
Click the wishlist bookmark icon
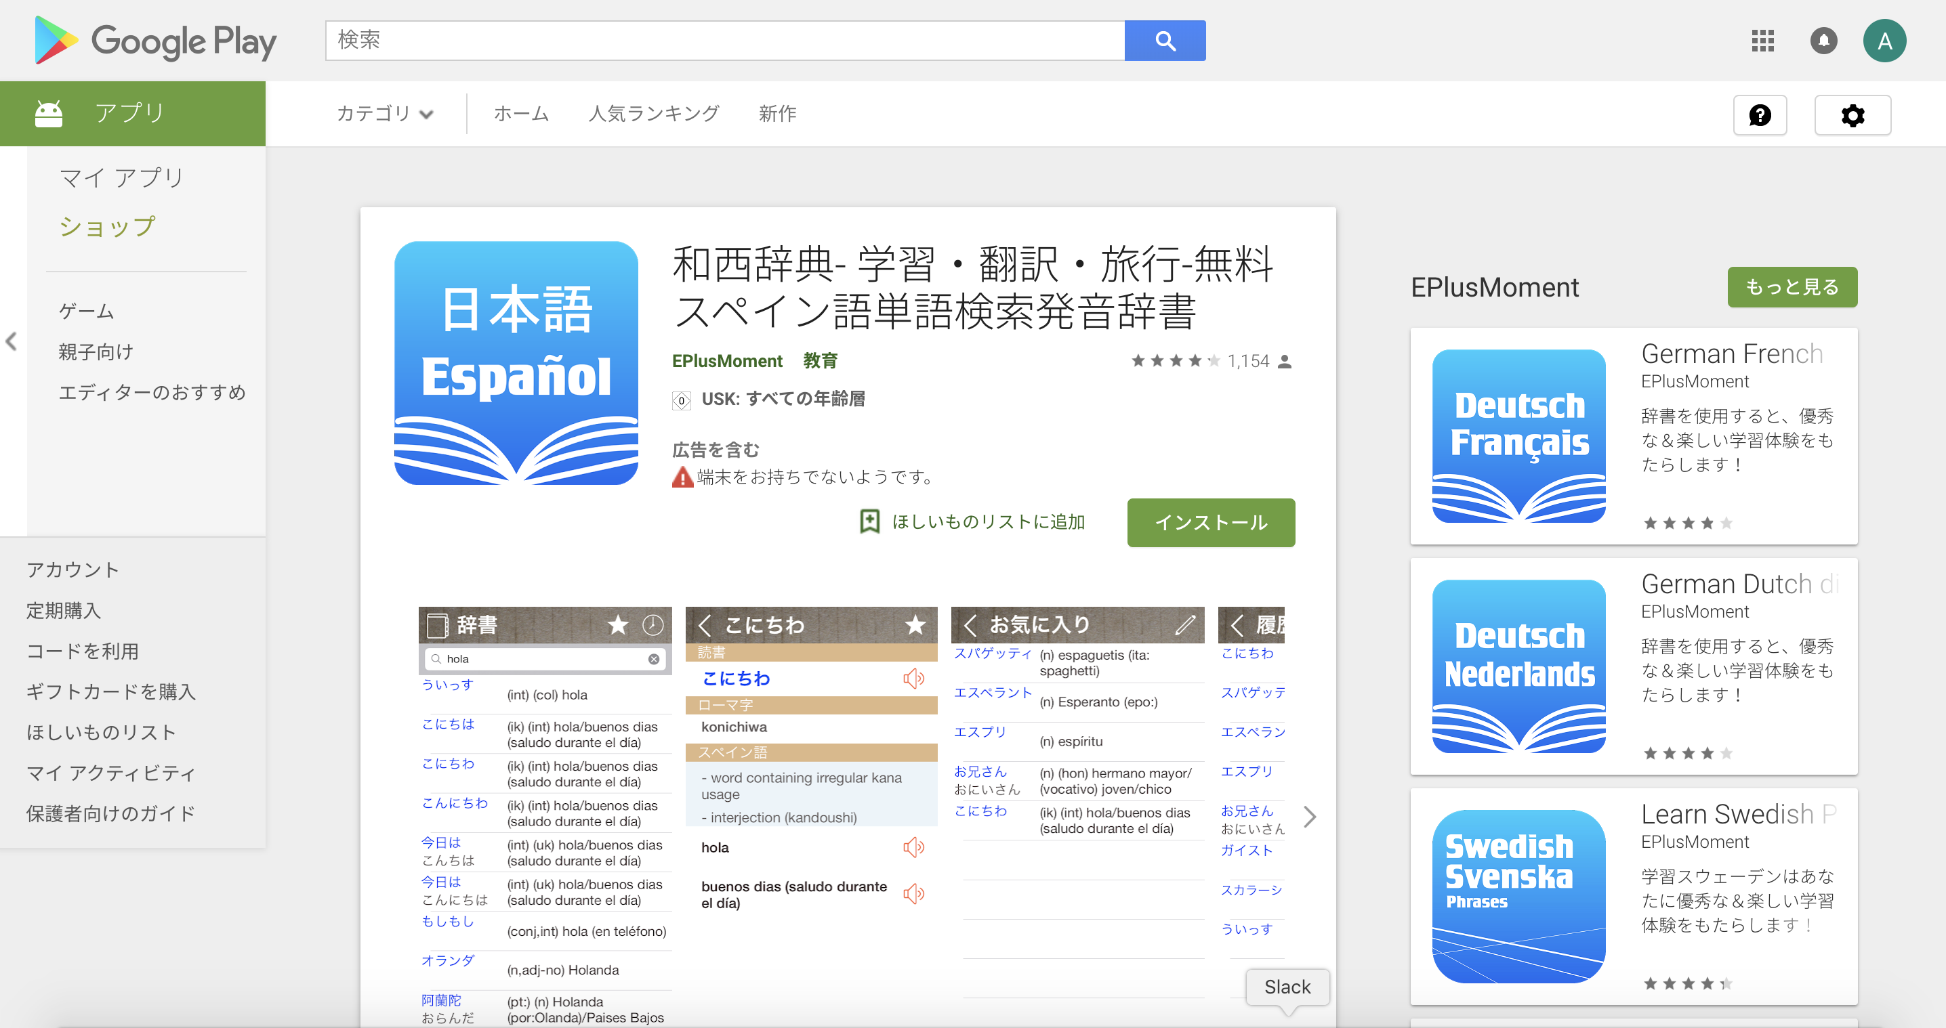coord(869,521)
